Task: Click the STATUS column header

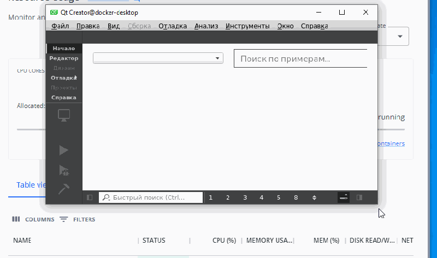Action: [154, 241]
